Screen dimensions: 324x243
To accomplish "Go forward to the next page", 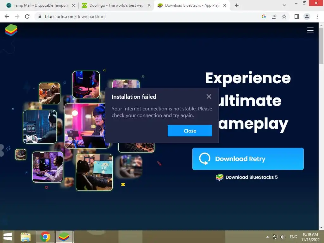I will pyautogui.click(x=17, y=16).
